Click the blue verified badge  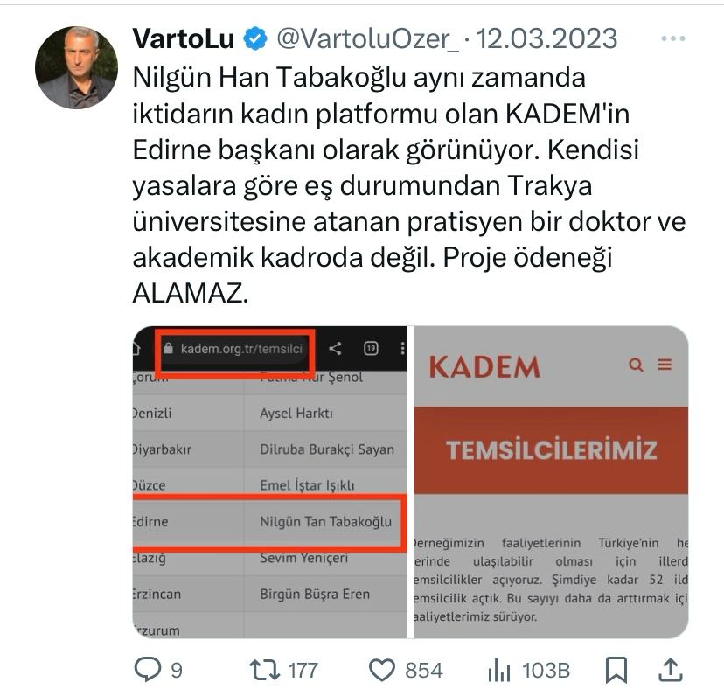click(x=255, y=38)
